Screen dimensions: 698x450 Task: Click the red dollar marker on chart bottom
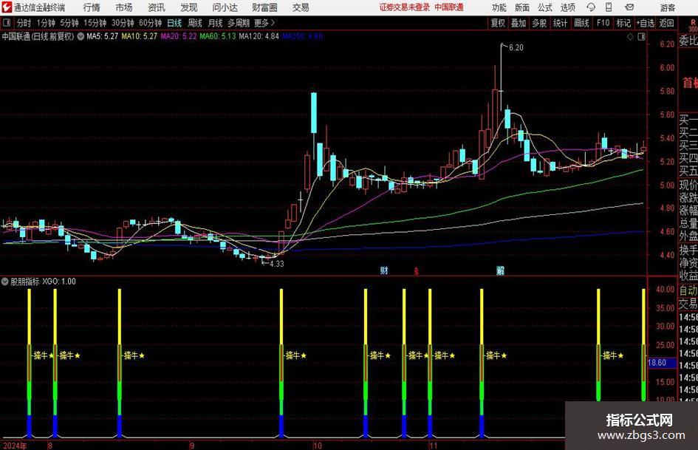point(417,270)
